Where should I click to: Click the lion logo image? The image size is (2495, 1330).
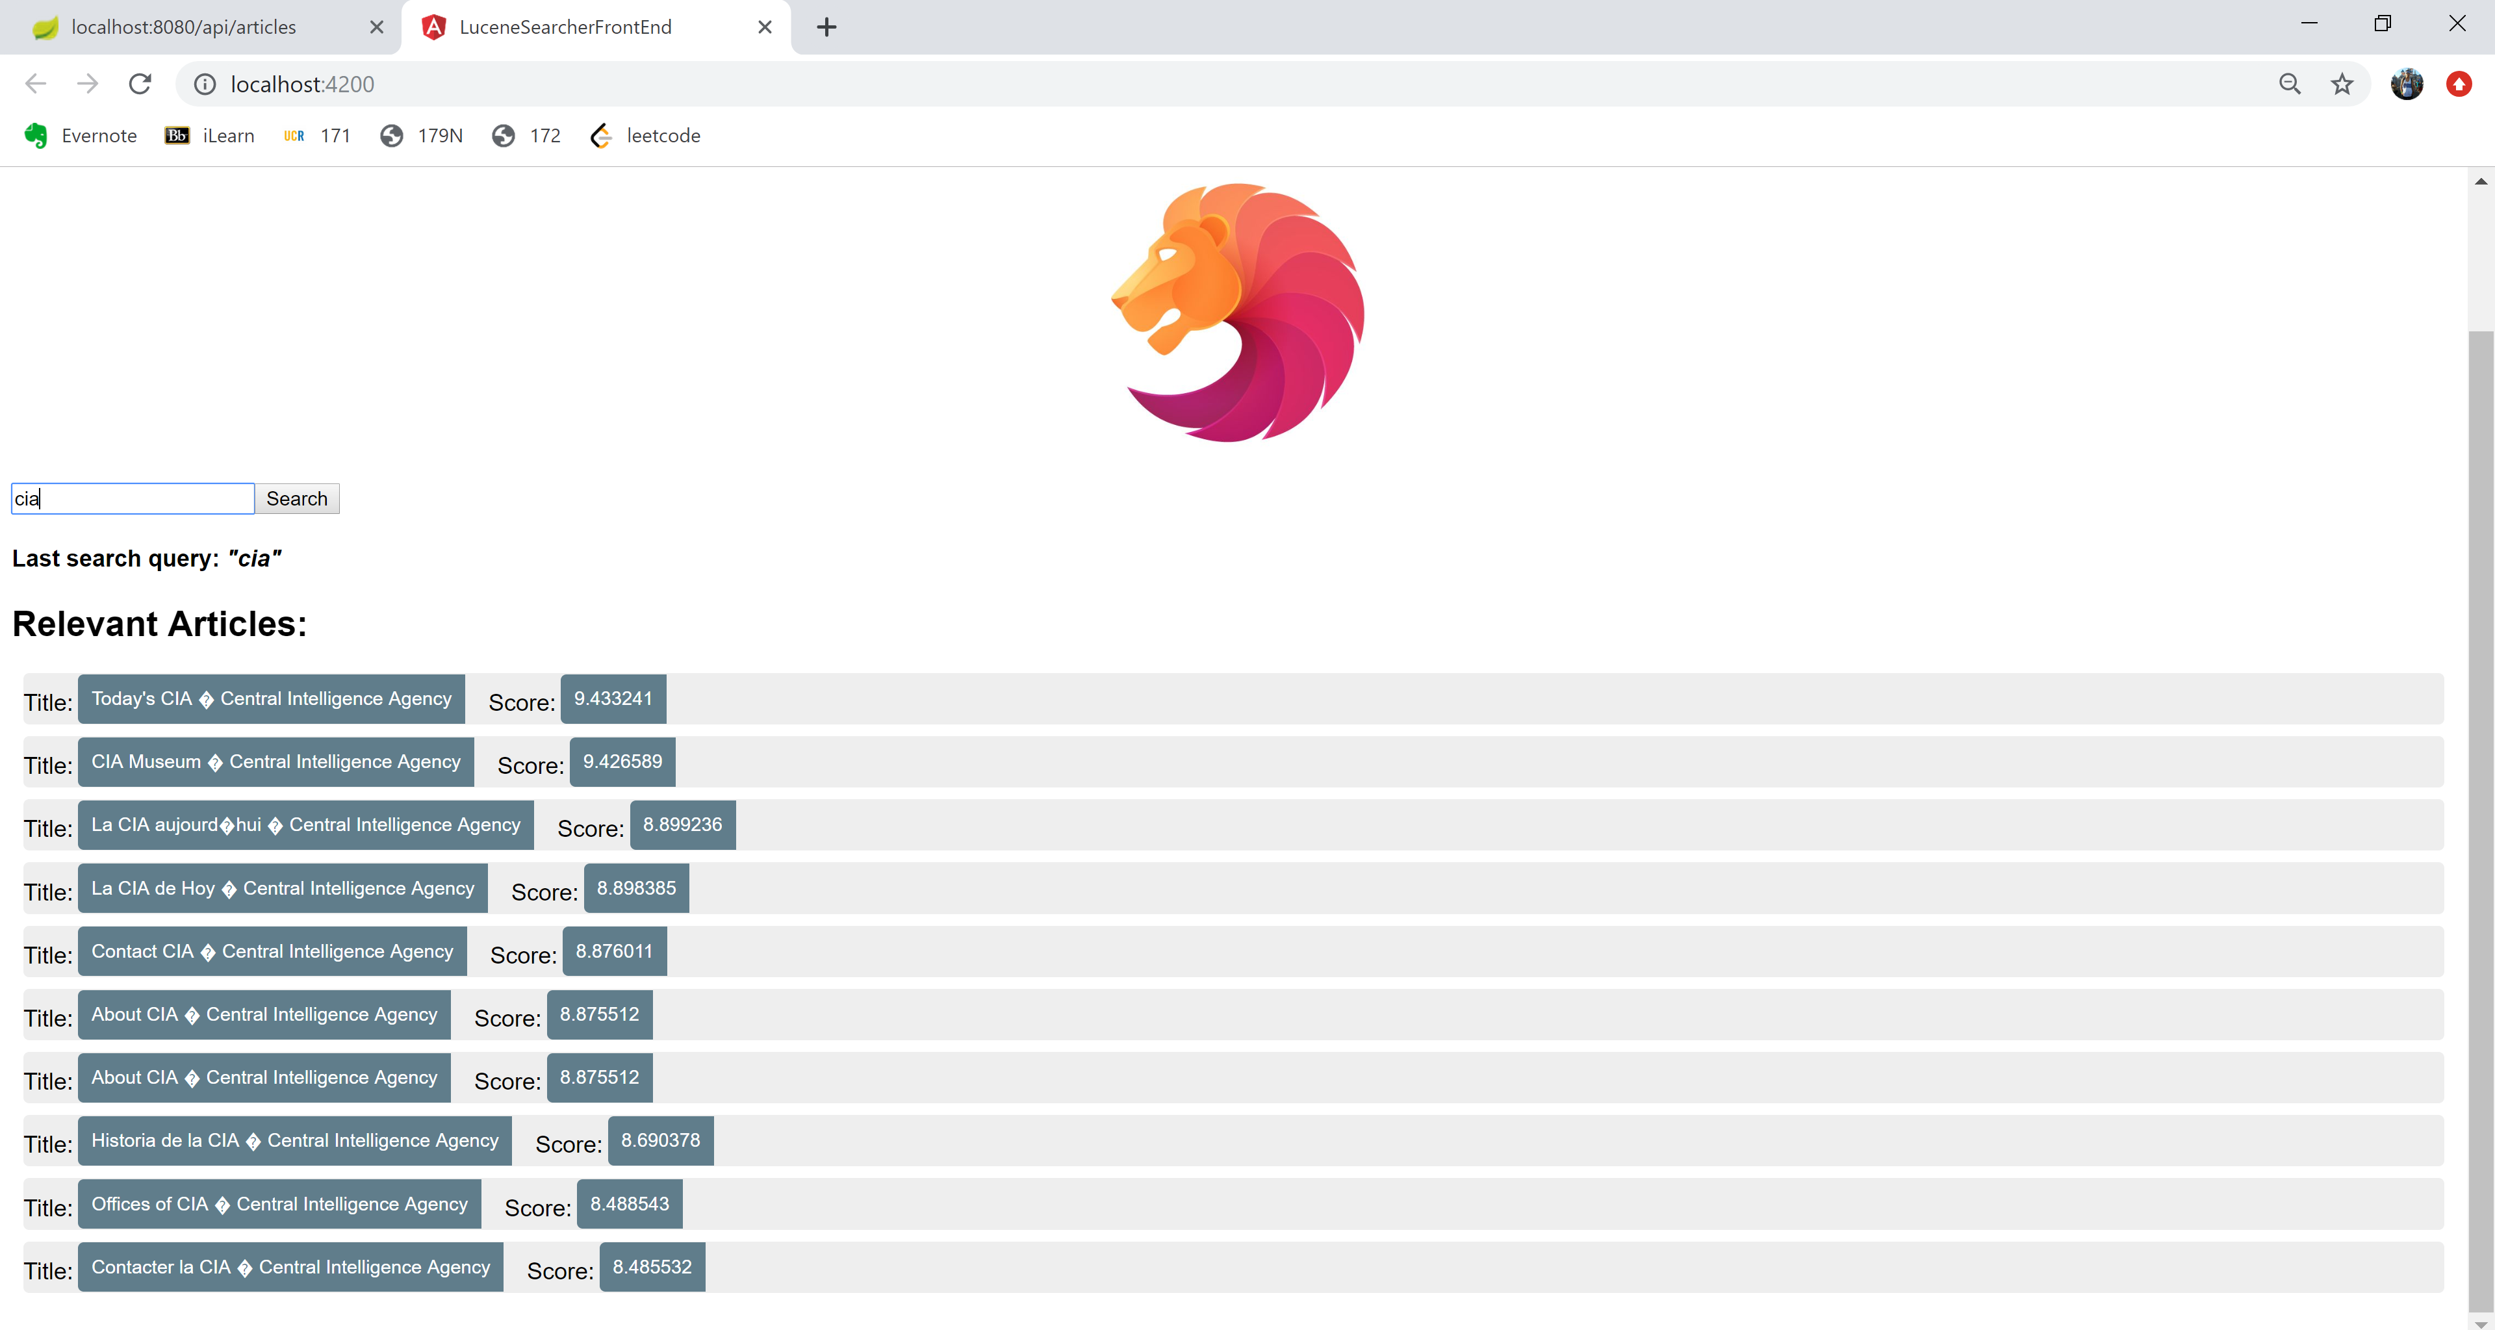point(1237,313)
